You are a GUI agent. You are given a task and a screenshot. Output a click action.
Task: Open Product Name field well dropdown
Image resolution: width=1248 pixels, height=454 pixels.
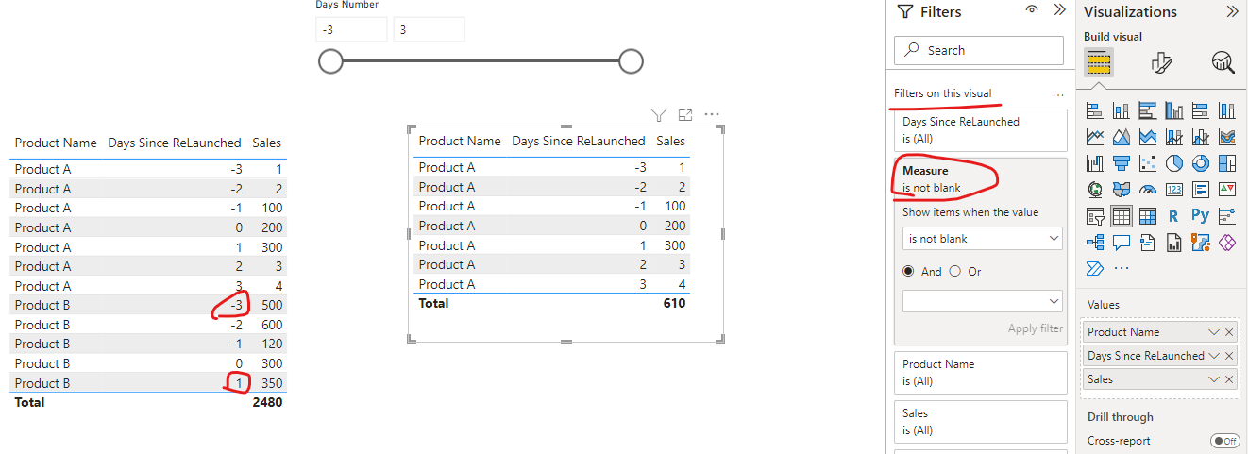[1214, 332]
